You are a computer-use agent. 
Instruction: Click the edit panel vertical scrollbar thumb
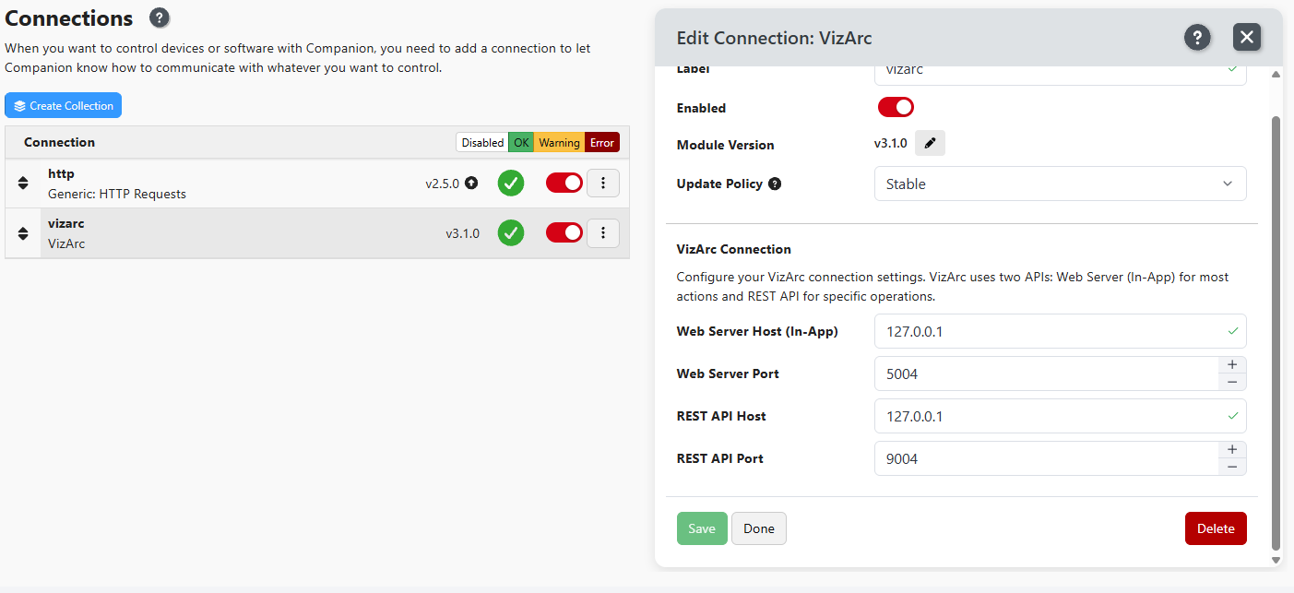pos(1276,332)
